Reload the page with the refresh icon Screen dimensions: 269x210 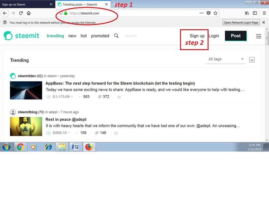pos(21,13)
